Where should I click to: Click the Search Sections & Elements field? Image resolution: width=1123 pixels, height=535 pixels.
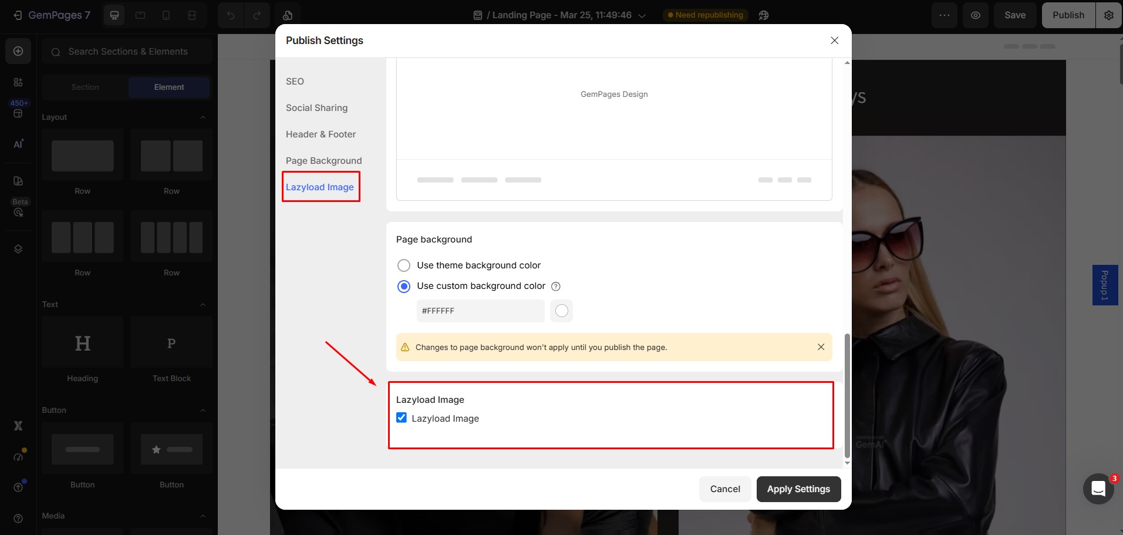click(x=127, y=52)
